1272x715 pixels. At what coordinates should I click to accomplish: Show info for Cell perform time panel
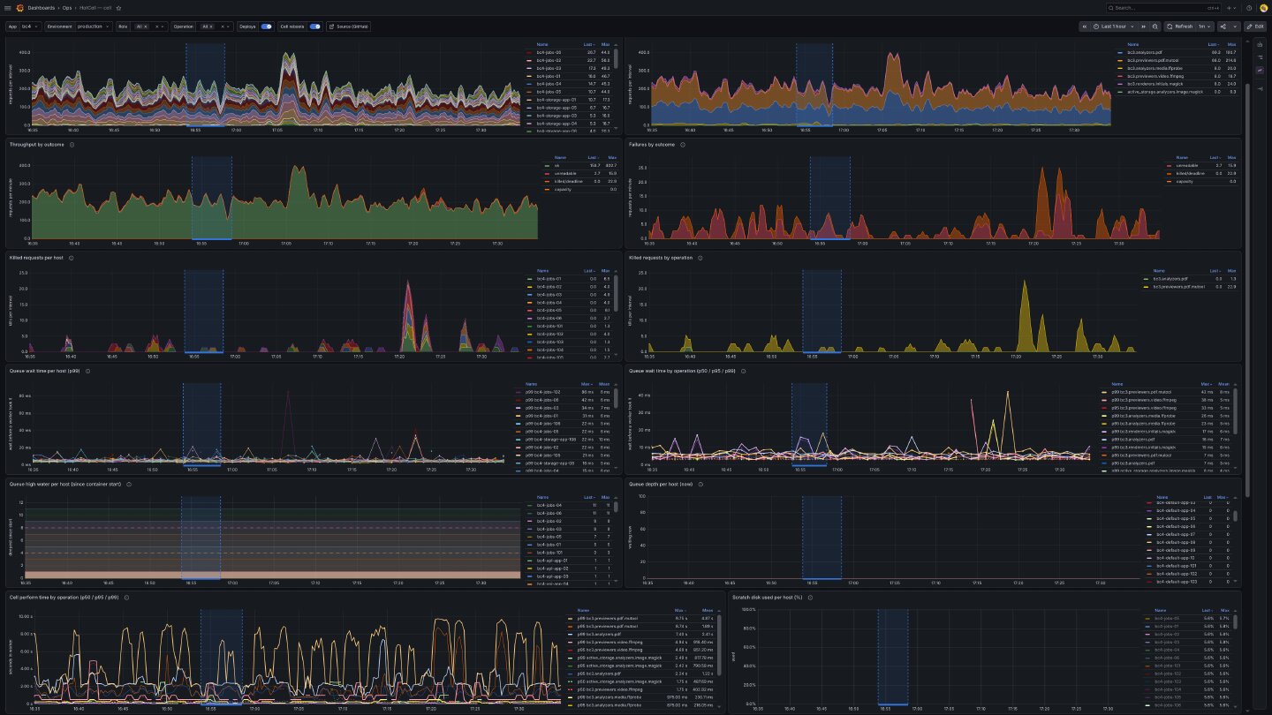[126, 597]
